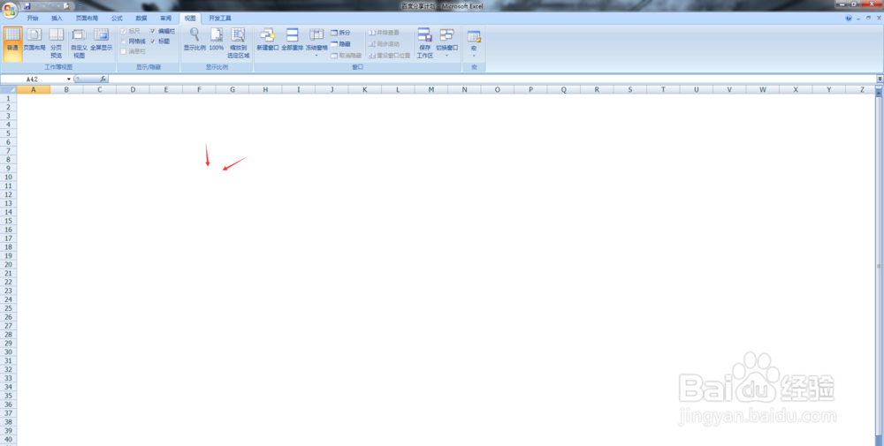Select row 9 header
Viewport: 884px width, 446px height.
pyautogui.click(x=9, y=168)
